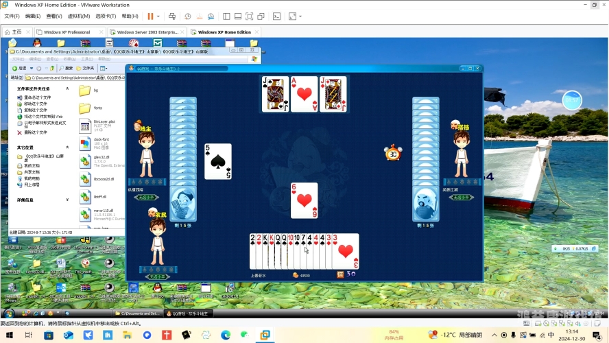The image size is (609, 343).
Task: Click 删除这个文件 task link
Action: 36,132
